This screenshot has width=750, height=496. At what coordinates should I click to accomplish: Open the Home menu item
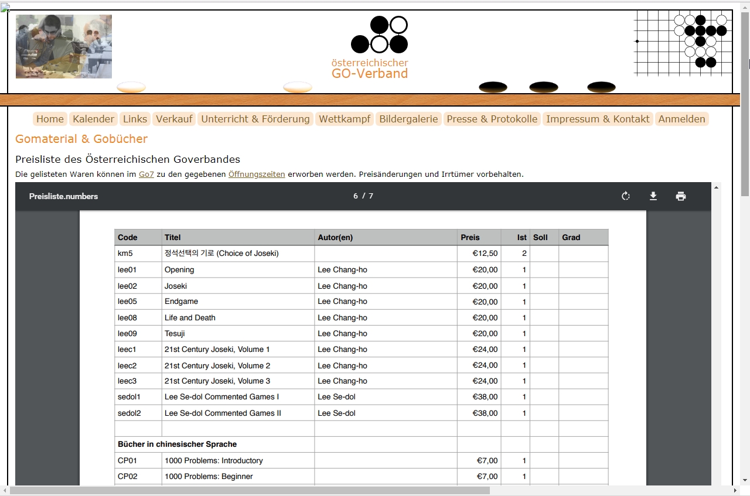(50, 119)
